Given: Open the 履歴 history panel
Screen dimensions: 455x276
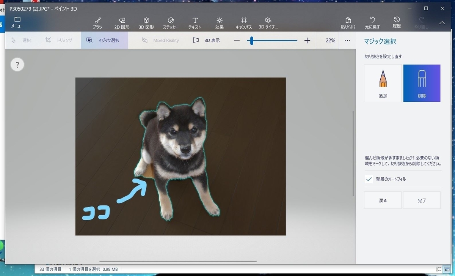Looking at the screenshot, I should [397, 23].
